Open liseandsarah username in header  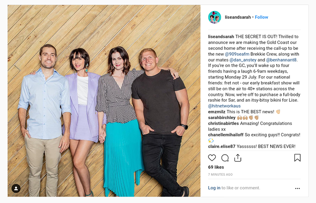[238, 17]
